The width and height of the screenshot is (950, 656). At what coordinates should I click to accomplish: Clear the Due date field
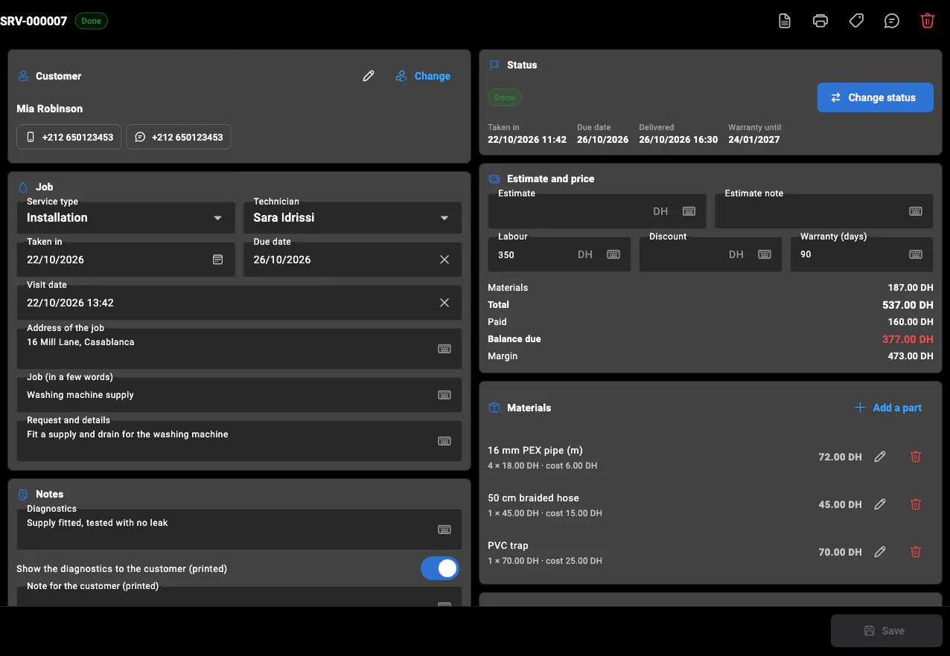pos(444,260)
